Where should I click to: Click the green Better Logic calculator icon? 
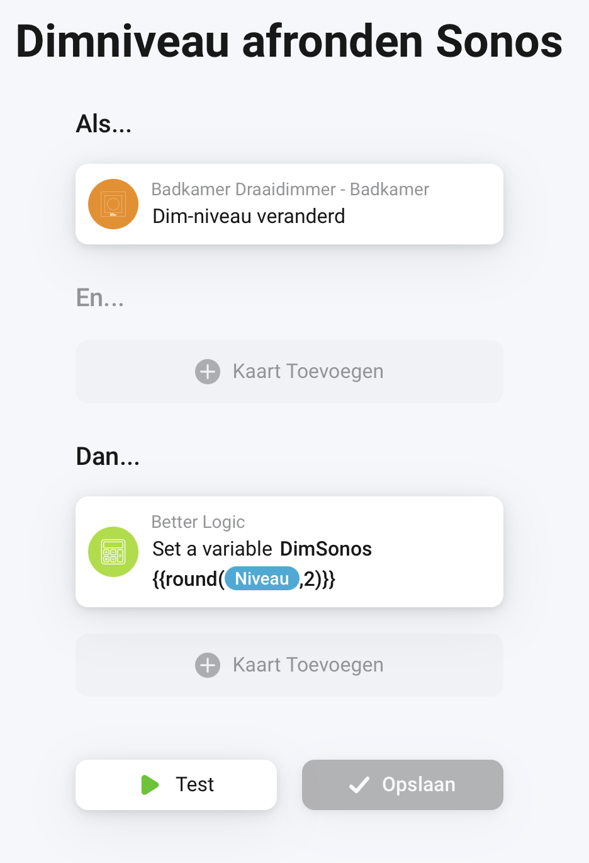coord(113,552)
